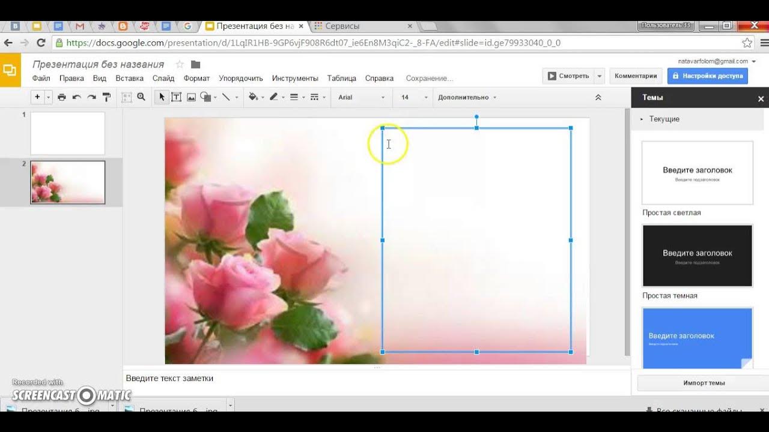769x432 pixels.
Task: Expand the Дополнительно toolbar menu
Action: point(467,97)
